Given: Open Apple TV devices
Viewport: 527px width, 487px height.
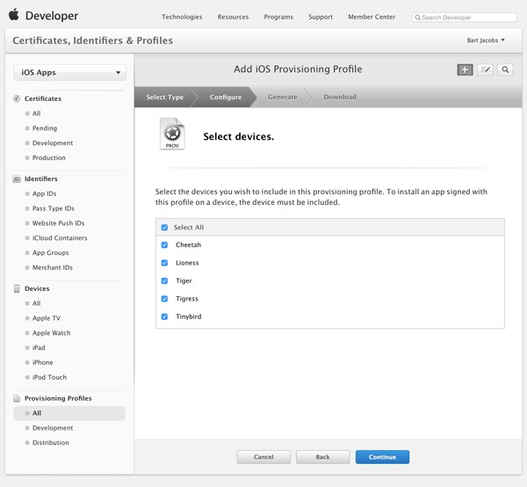Looking at the screenshot, I should coord(47,318).
